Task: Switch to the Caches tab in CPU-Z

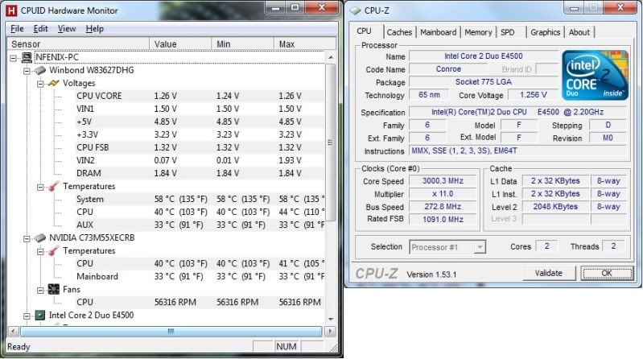Action: coord(399,32)
